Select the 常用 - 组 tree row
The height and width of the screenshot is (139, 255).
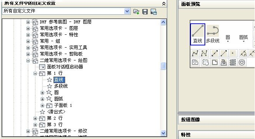point(50,41)
